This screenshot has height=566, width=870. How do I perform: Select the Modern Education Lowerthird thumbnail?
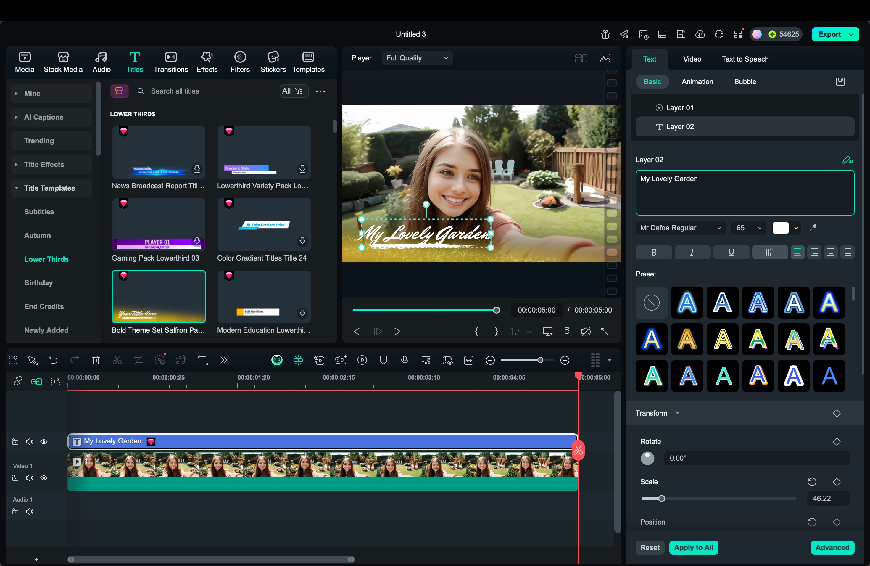coord(264,297)
